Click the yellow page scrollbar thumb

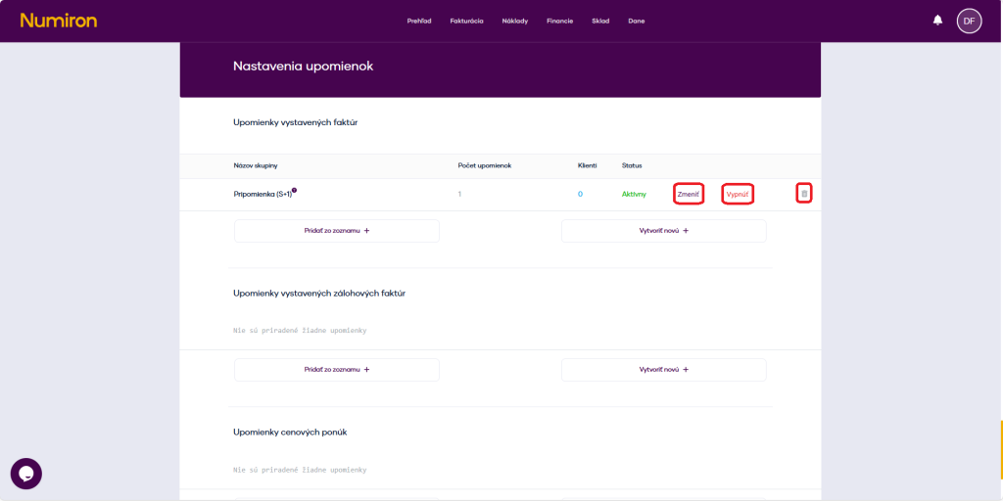1000,450
